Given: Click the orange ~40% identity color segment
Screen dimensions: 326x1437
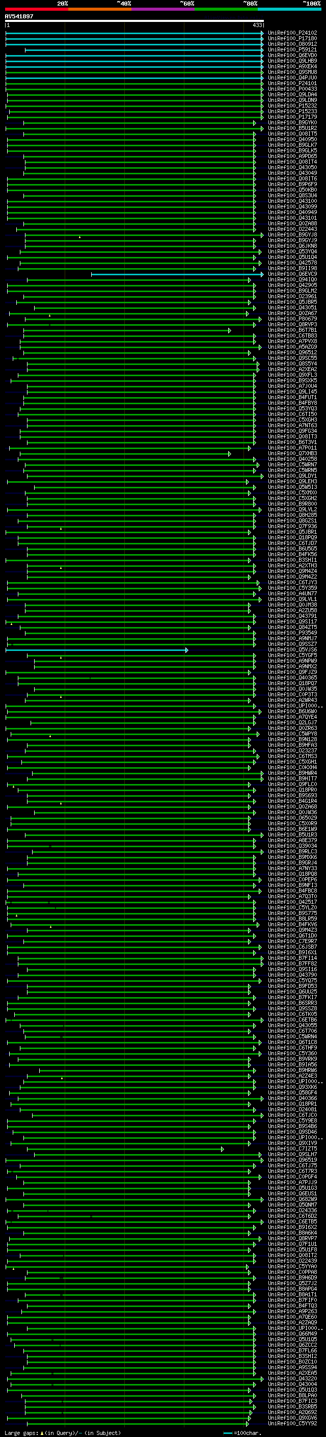Looking at the screenshot, I should tap(100, 9).
